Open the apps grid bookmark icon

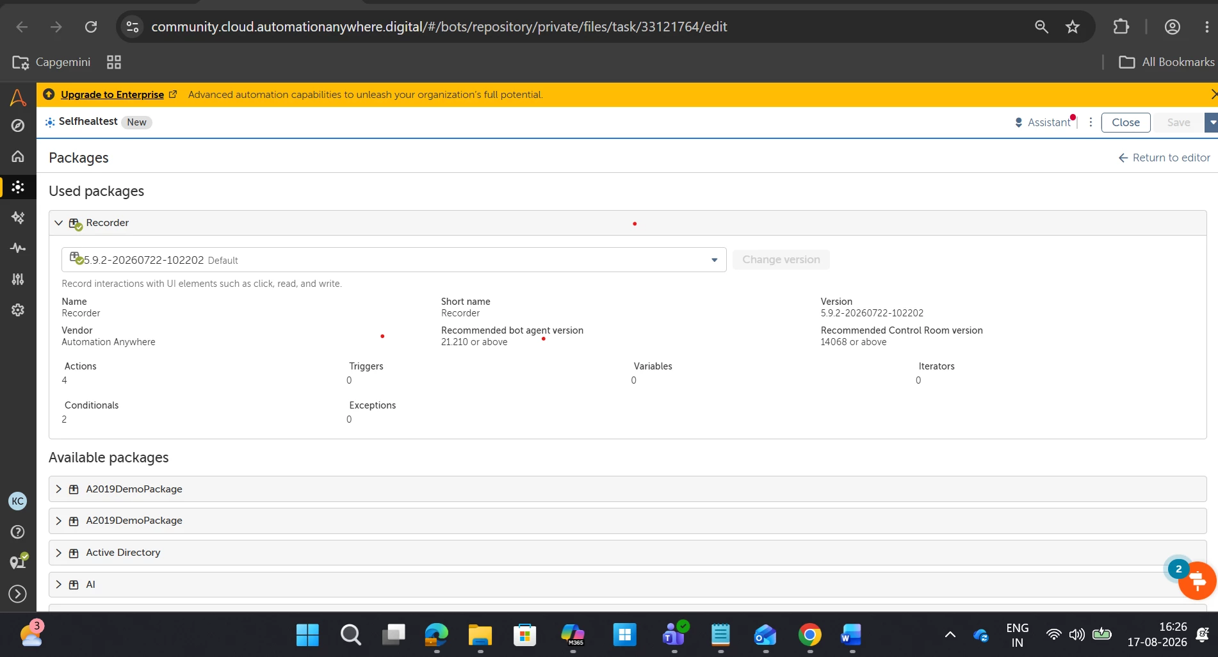114,62
